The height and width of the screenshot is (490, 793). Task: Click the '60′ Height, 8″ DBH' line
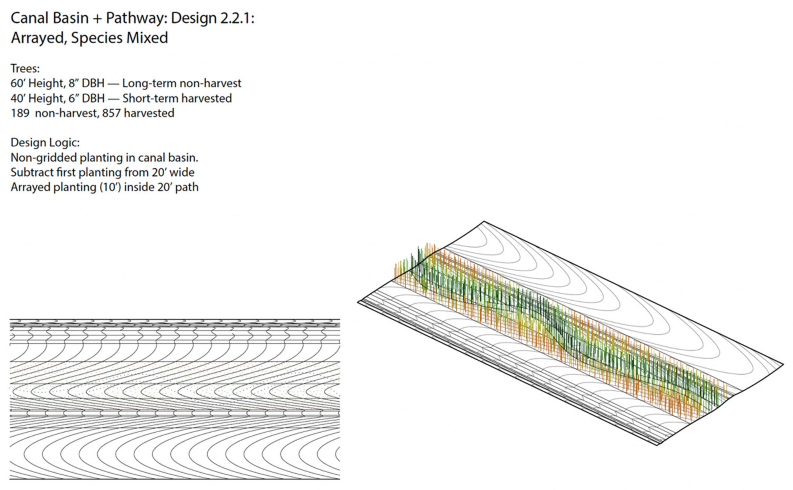57,83
